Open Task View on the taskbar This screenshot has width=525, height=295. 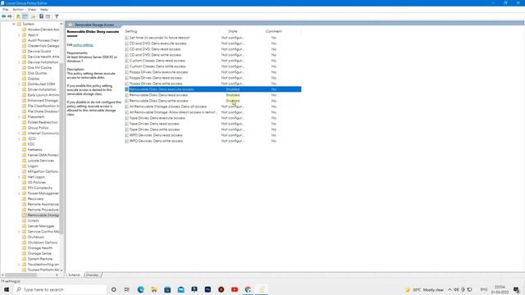pos(127,289)
